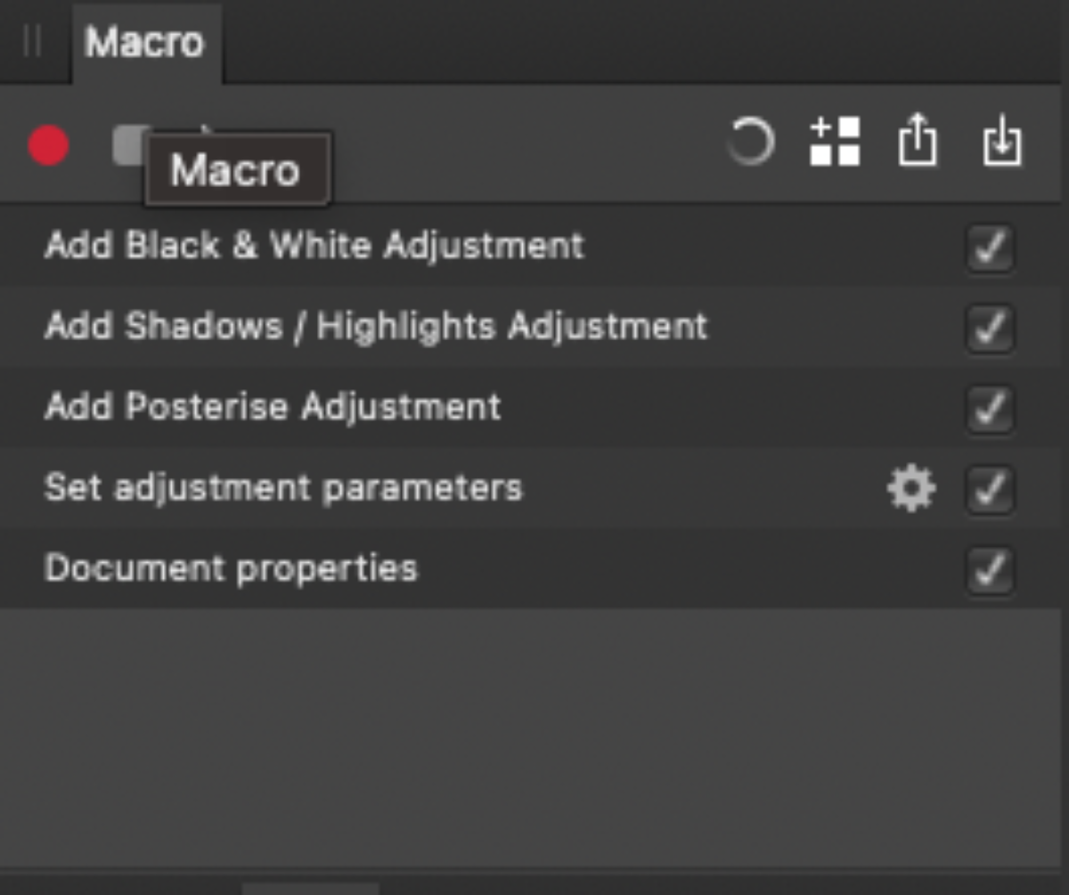Select the Add Shadows / Highlights Adjustment entry

coord(377,326)
